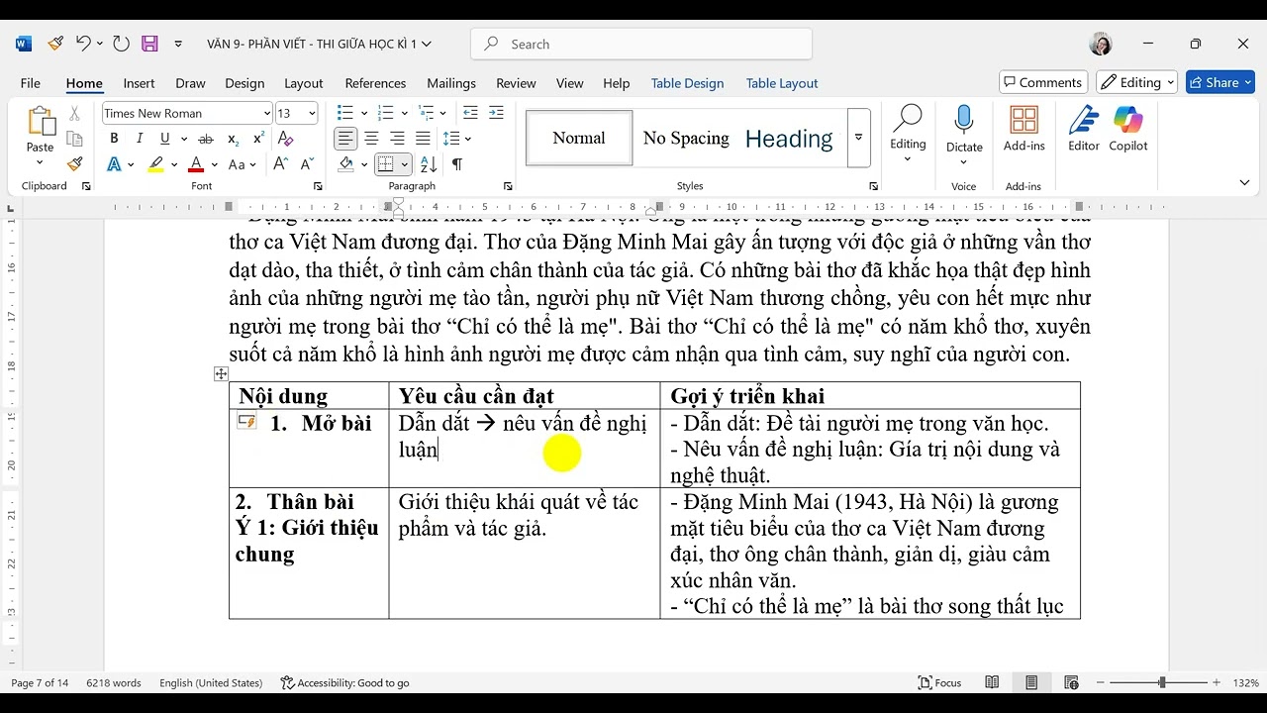Toggle Show/Hide paragraph marks

click(456, 164)
